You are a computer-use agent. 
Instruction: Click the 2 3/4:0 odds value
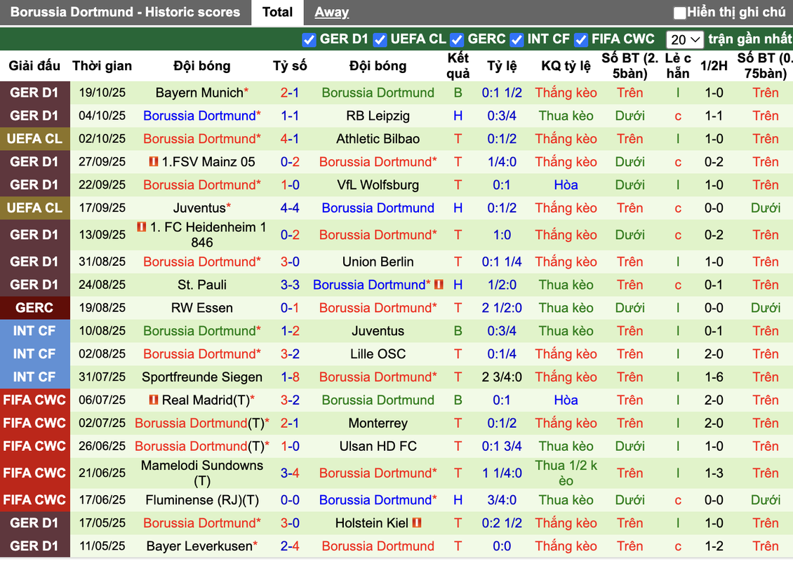pos(502,377)
